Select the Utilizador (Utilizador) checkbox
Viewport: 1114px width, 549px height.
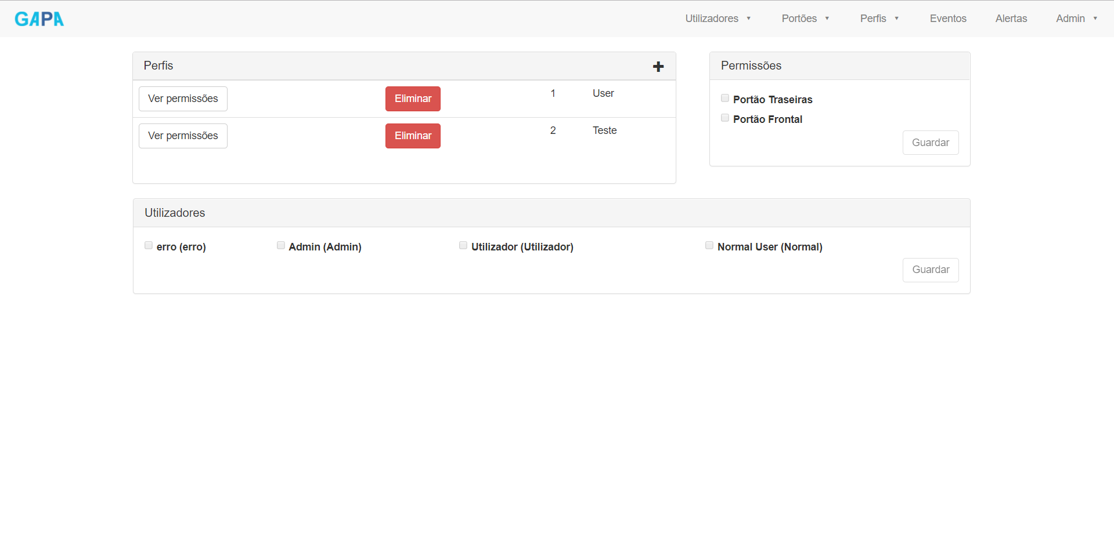click(463, 245)
